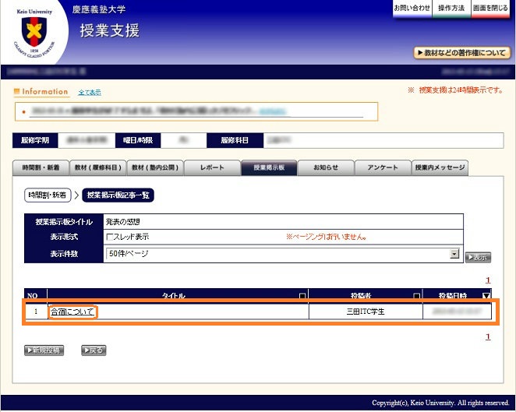
Task: Open the お知らせ tab
Action: [x=326, y=167]
